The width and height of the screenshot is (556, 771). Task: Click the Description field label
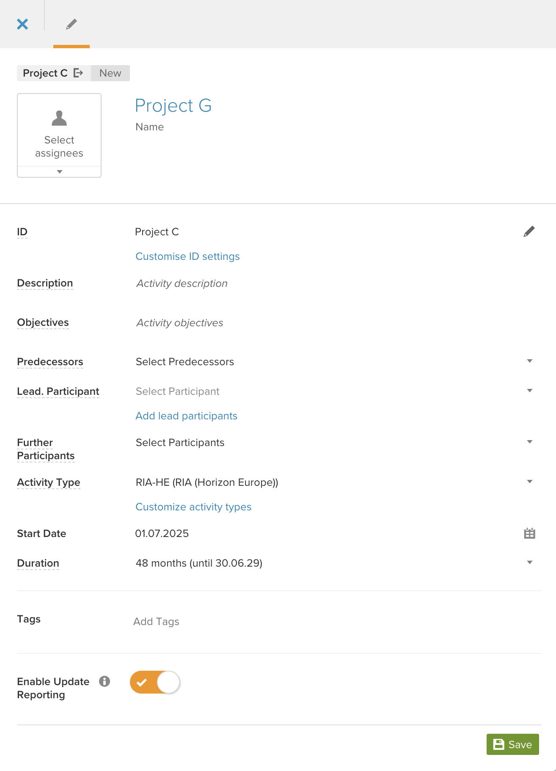(45, 283)
